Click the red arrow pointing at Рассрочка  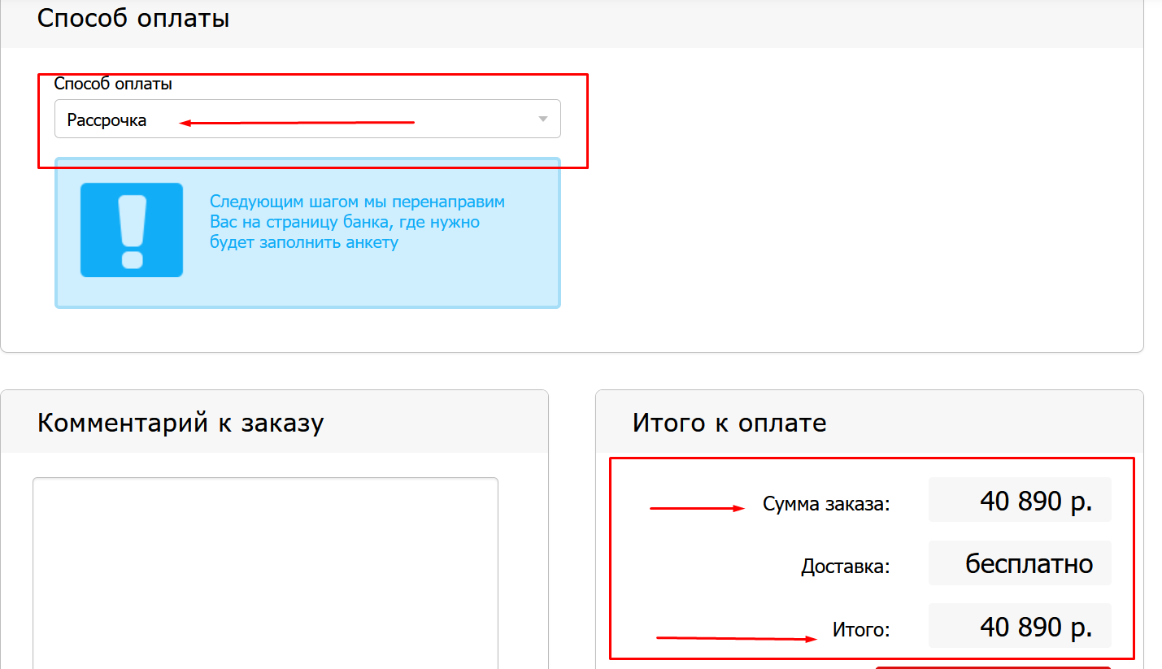[297, 123]
